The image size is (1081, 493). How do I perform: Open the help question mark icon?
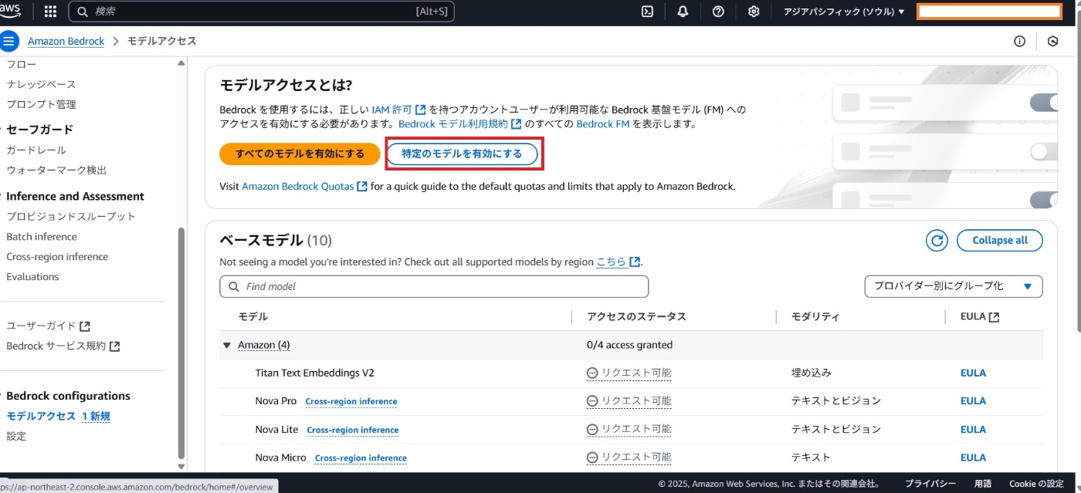tap(718, 12)
